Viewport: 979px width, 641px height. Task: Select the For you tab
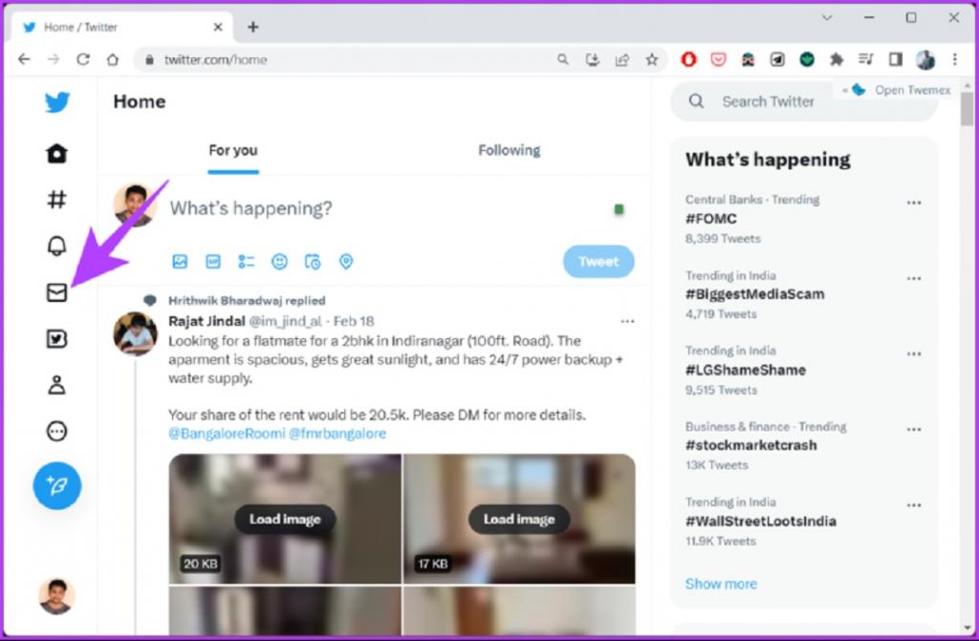click(x=233, y=150)
